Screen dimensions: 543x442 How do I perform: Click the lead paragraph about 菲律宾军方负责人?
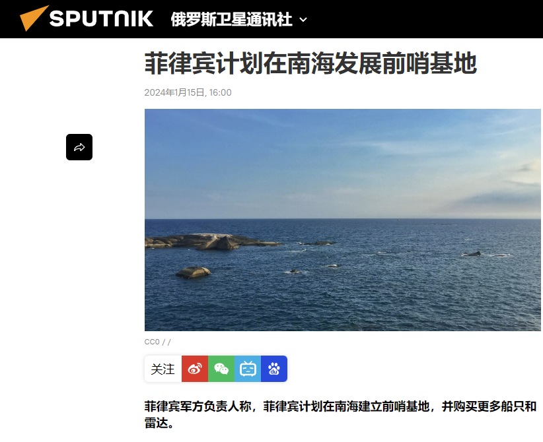[x=340, y=414]
